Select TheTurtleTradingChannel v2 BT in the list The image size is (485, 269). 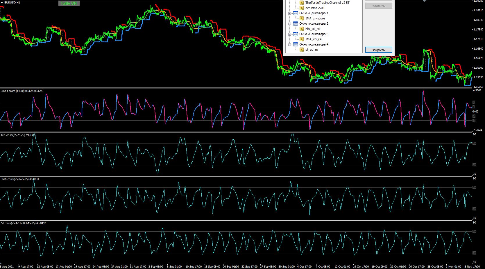[327, 3]
